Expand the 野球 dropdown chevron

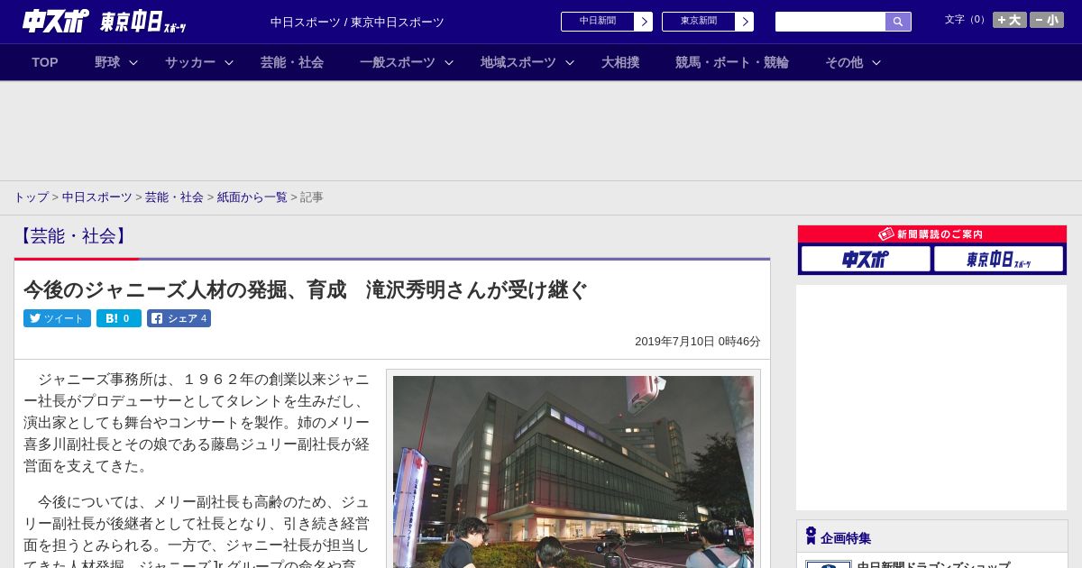tap(133, 62)
